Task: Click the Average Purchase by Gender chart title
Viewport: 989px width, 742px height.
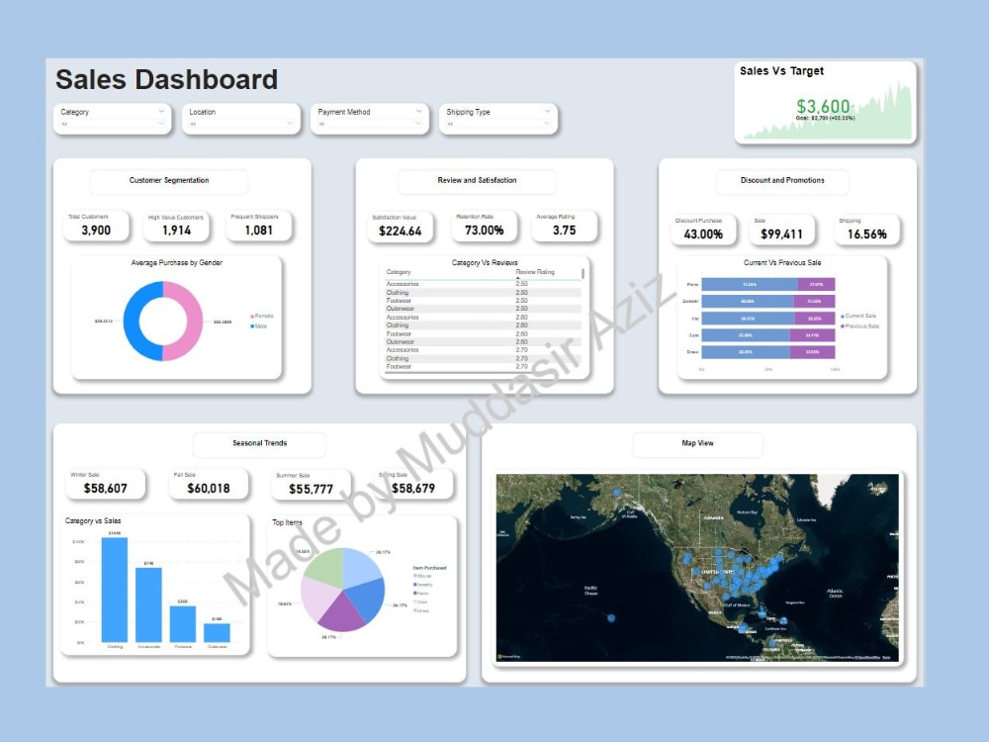Action: (177, 262)
